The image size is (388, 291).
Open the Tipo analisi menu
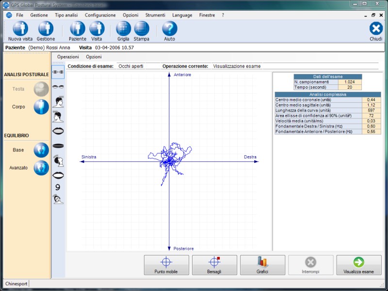click(x=66, y=15)
